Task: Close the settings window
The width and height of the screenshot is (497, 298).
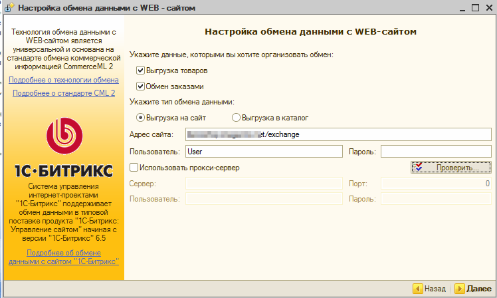Action: 490,7
